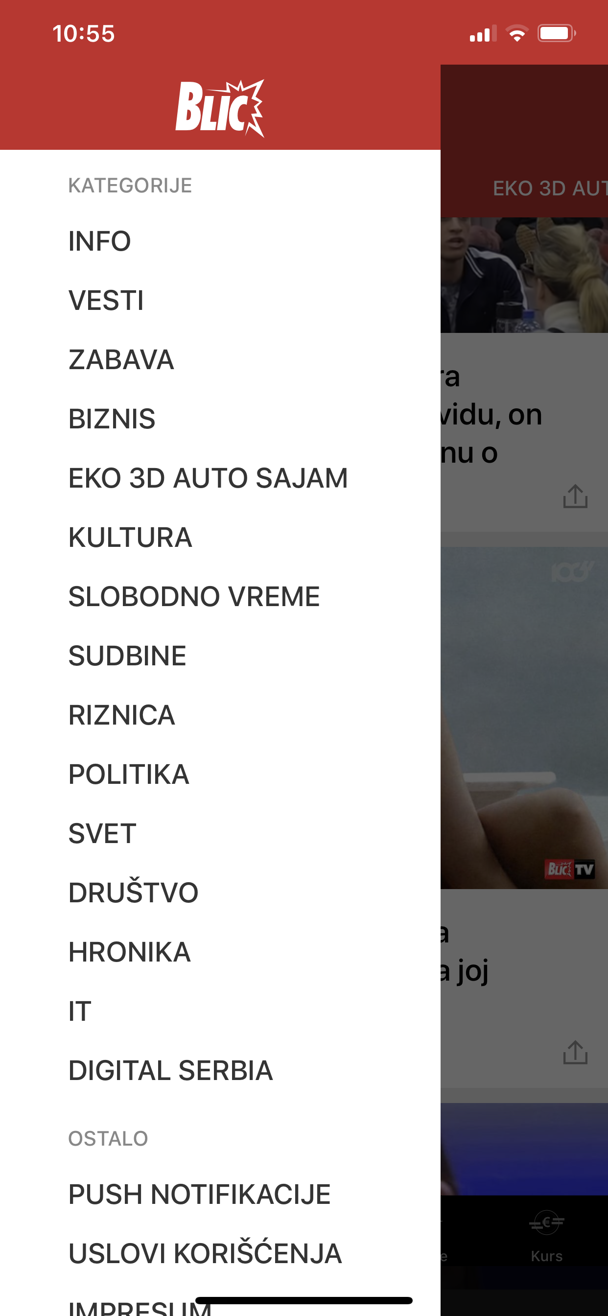Screen dimensions: 608x1316
Task: Tap the Wi-Fi status icon
Action: 517,34
